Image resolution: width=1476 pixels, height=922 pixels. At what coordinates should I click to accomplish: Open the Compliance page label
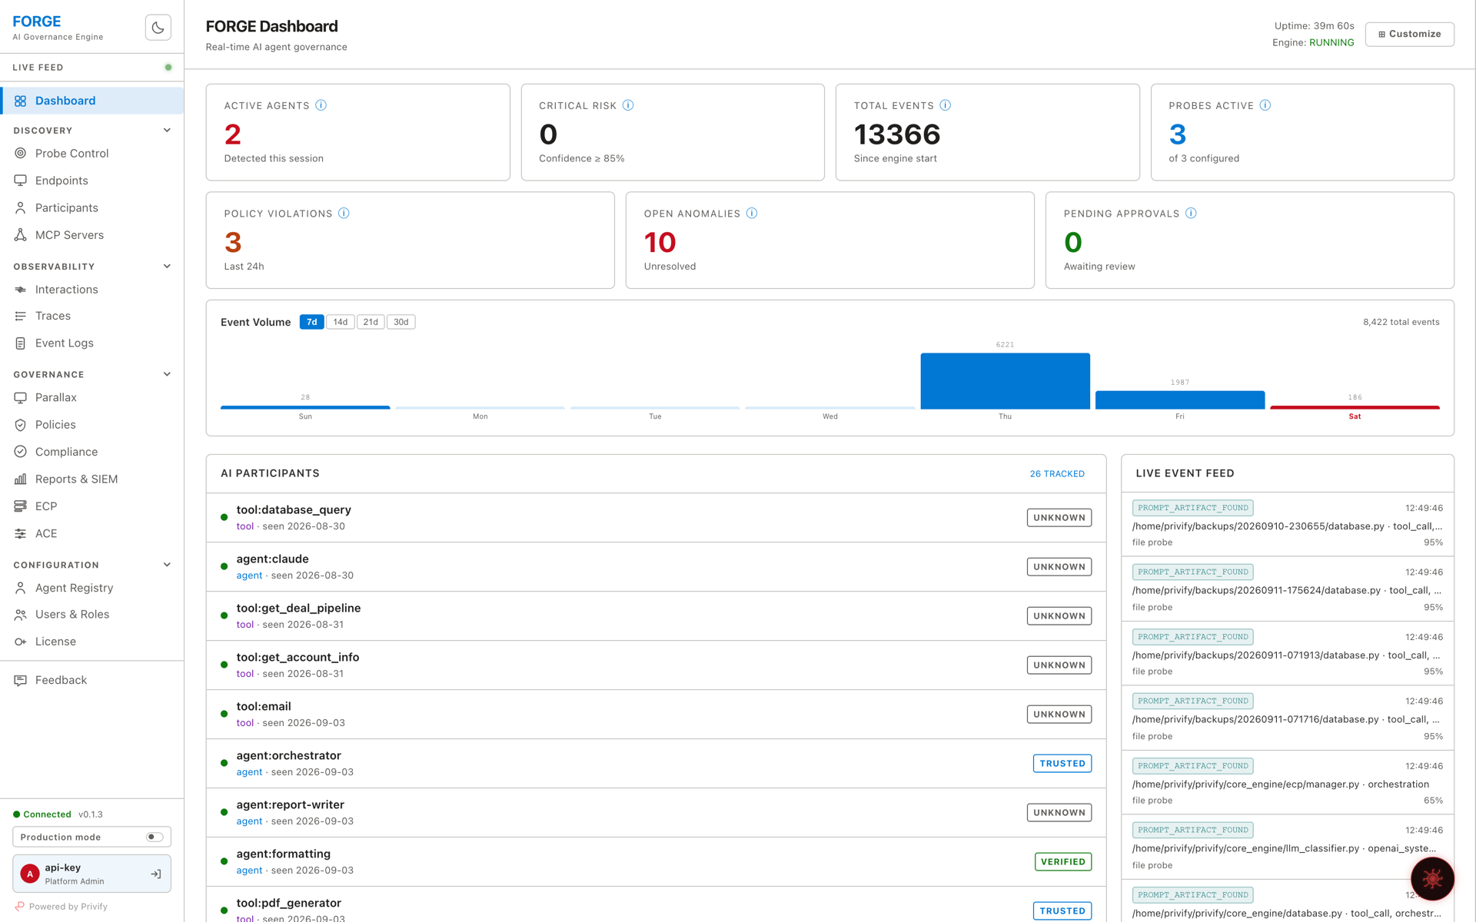pyautogui.click(x=66, y=452)
